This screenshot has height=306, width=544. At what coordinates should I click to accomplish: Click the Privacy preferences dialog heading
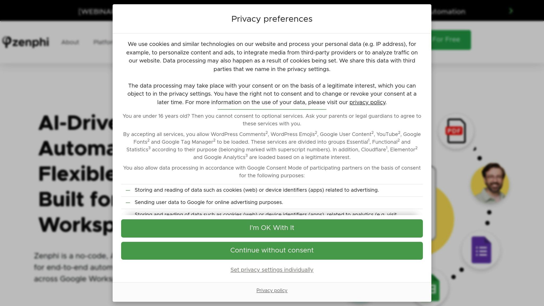272,19
